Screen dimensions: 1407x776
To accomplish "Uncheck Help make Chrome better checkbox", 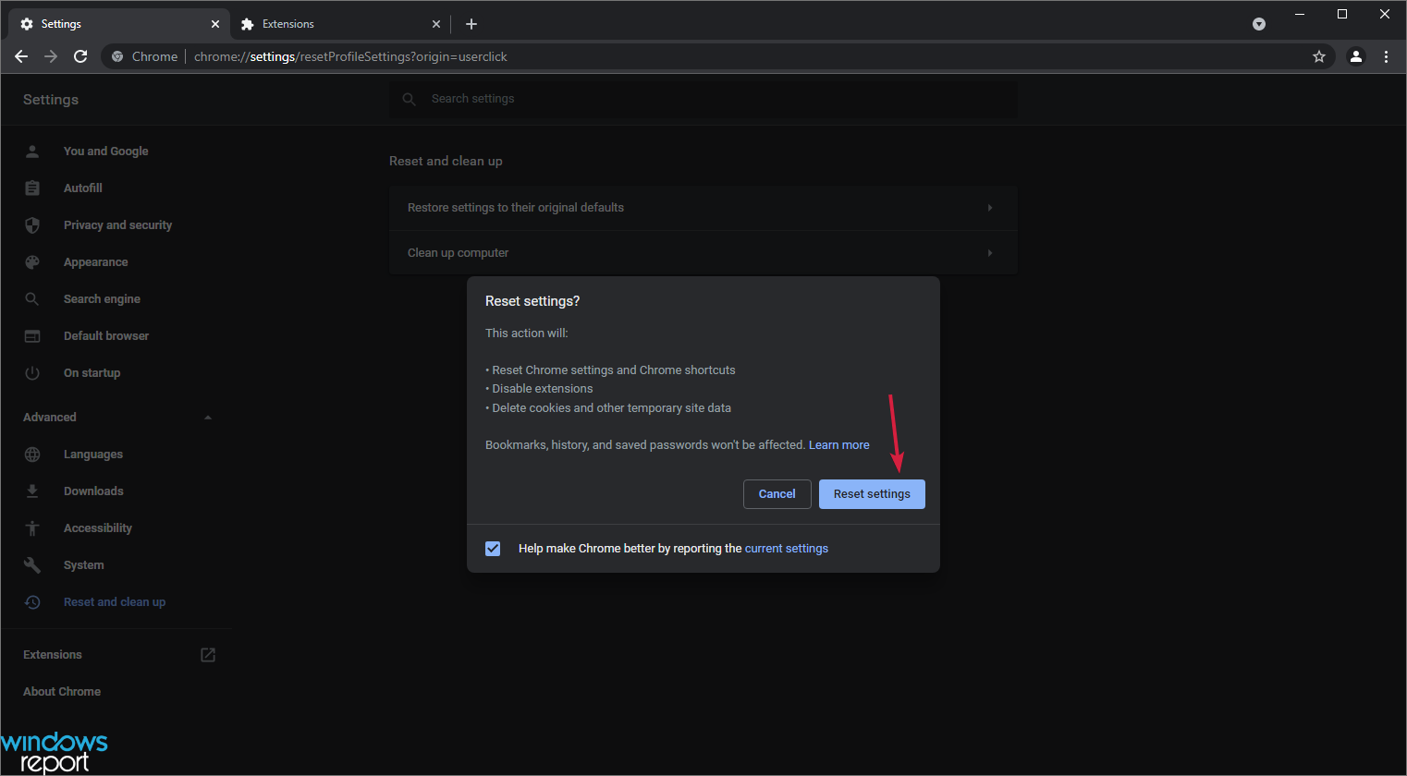I will tap(493, 549).
